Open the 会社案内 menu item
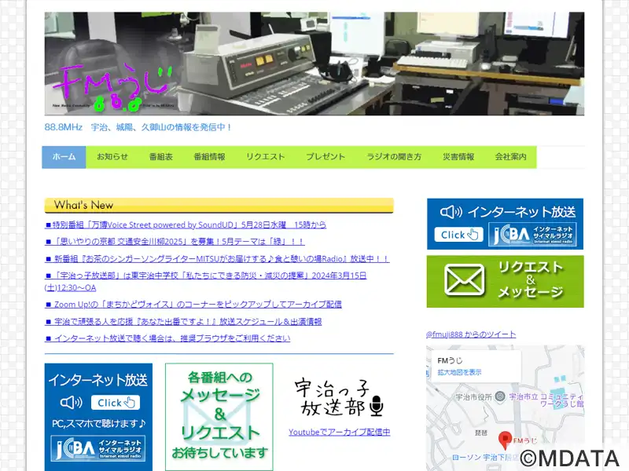This screenshot has width=629, height=471. (510, 157)
